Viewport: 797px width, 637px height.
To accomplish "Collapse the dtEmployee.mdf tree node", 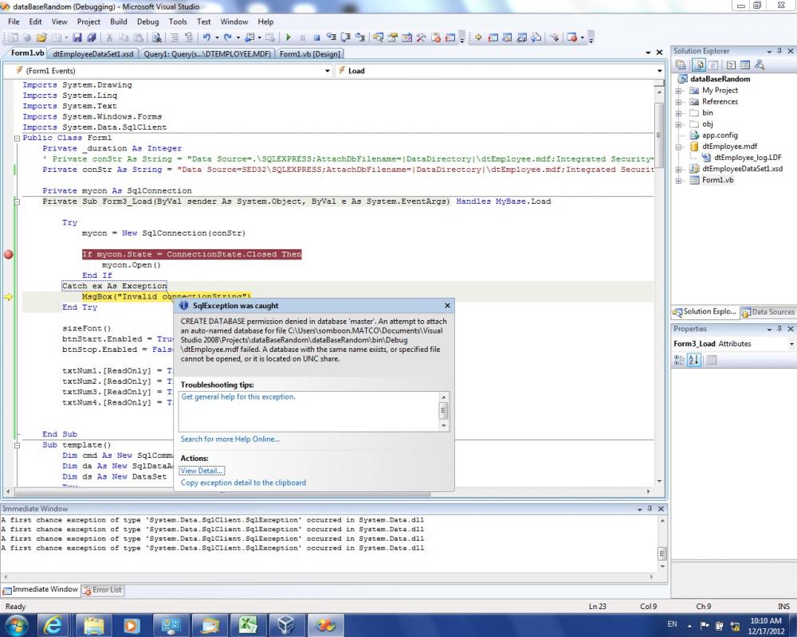I will [679, 147].
